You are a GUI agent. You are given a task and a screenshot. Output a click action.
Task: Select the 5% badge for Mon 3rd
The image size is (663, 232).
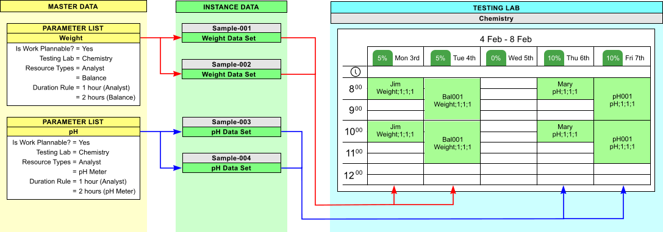[x=382, y=58]
